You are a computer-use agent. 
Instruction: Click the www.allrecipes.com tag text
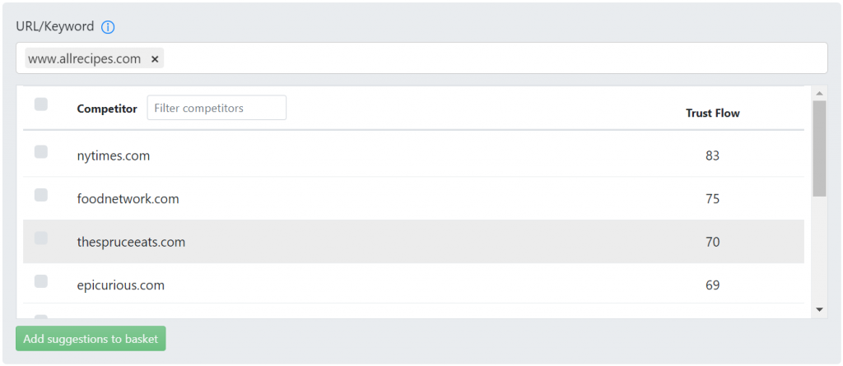[x=85, y=58]
